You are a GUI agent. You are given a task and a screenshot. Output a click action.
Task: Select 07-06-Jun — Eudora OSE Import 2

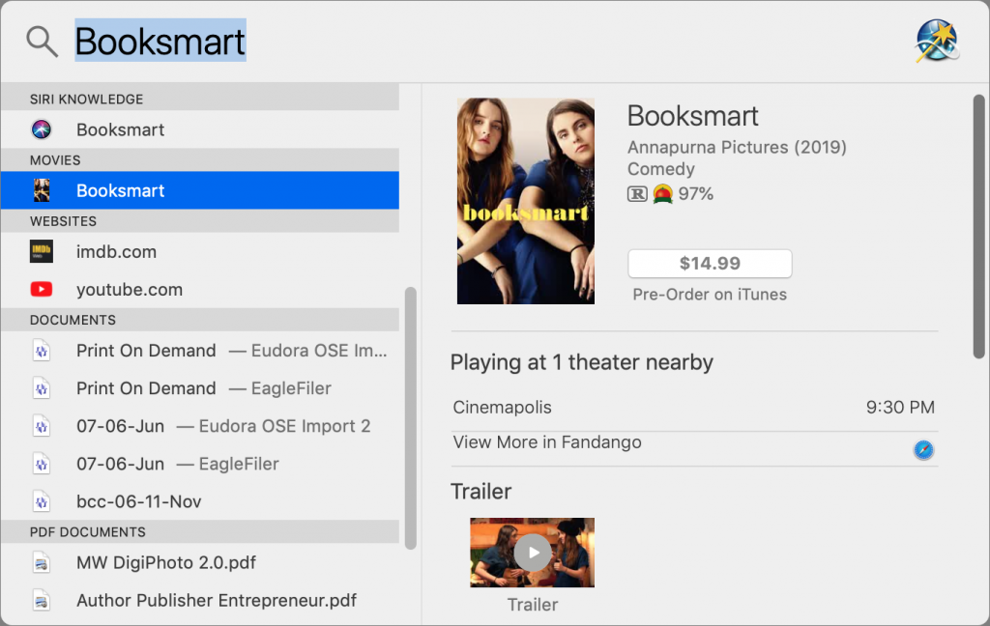click(x=200, y=426)
